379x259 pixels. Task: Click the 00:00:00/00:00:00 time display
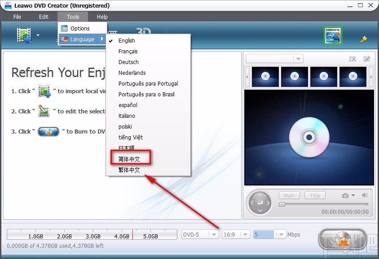(x=345, y=212)
